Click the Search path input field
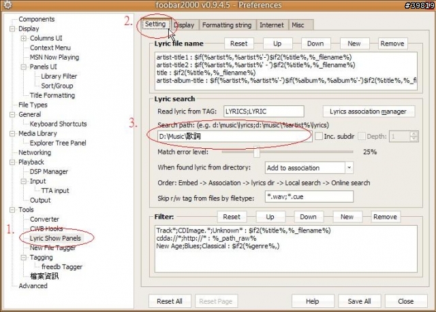The image size is (436, 312). tap(234, 136)
